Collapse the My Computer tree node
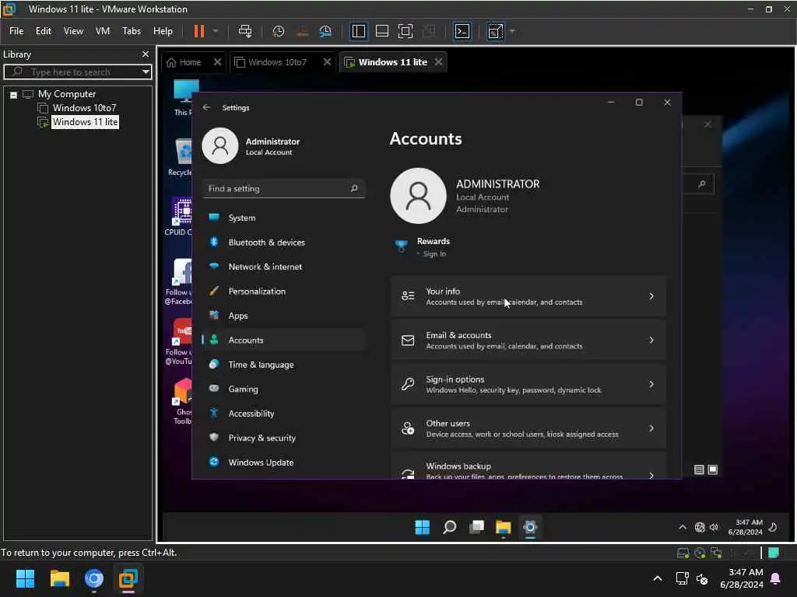This screenshot has width=797, height=597. 14,94
